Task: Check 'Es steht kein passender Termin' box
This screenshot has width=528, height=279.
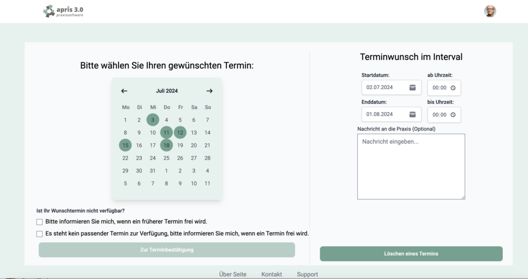Action: 39,234
